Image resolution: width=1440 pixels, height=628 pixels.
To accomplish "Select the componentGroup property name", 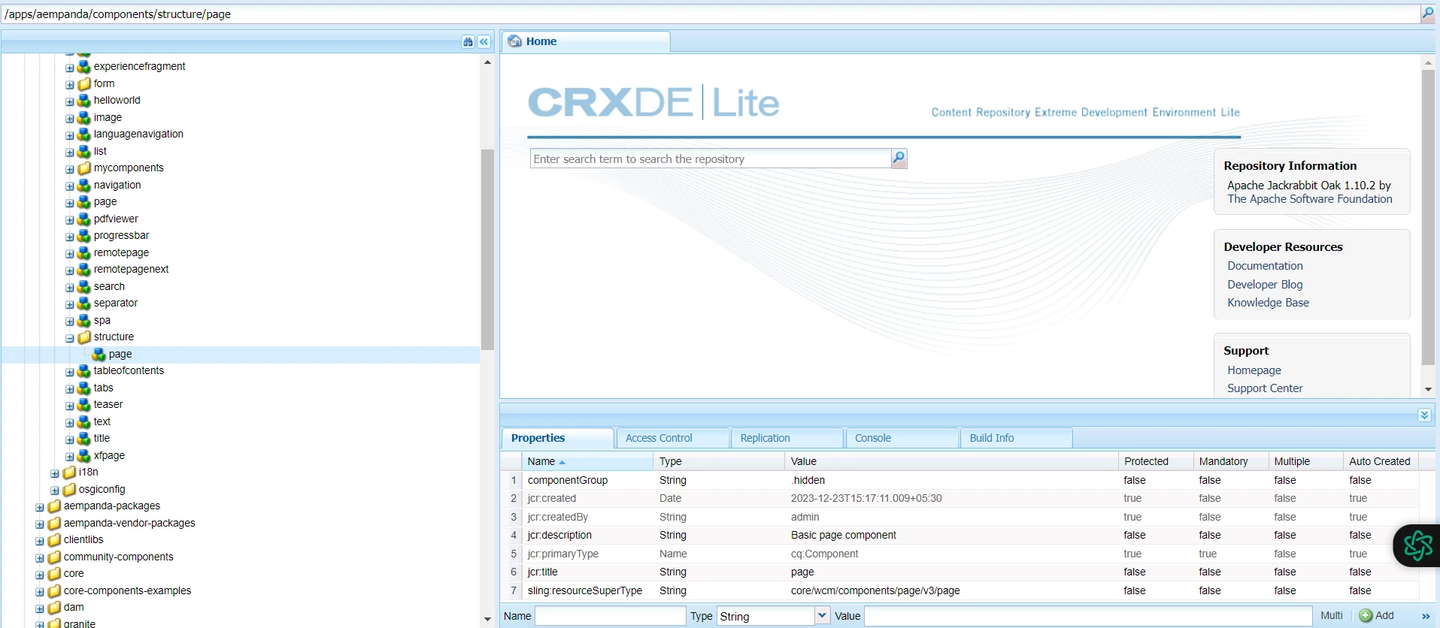I will [x=568, y=481].
